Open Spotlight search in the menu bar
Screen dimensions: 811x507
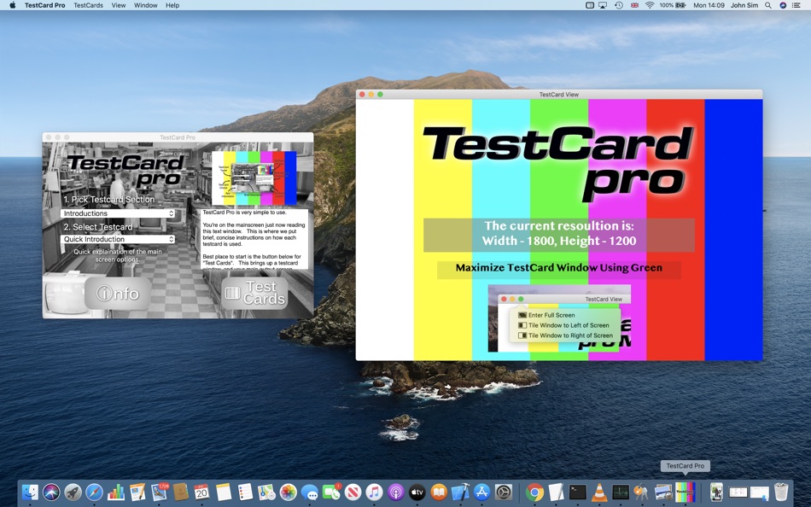(768, 5)
